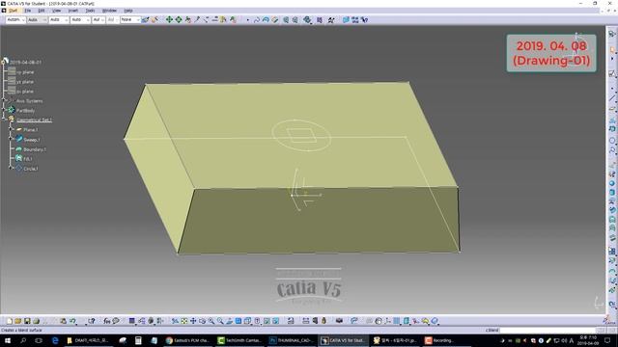Select Sweep.1 in the specification tree
The image size is (618, 347).
point(32,140)
